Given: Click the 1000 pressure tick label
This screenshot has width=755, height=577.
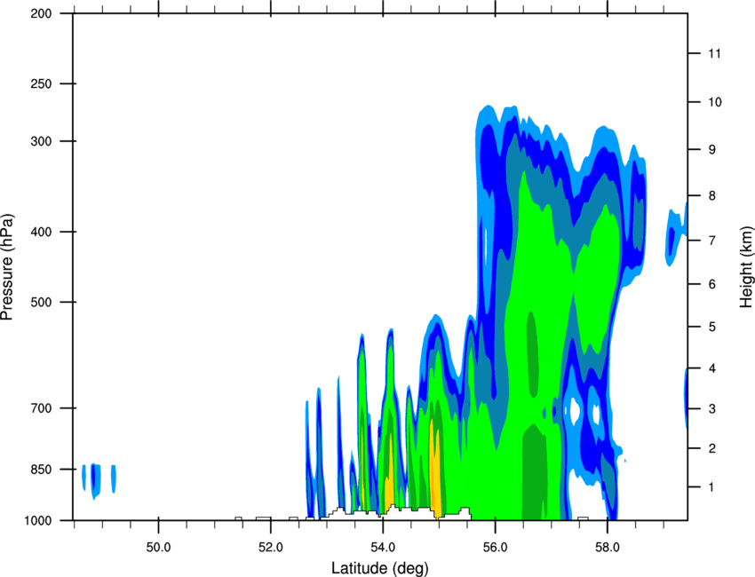Looking at the screenshot, I should pyautogui.click(x=37, y=520).
